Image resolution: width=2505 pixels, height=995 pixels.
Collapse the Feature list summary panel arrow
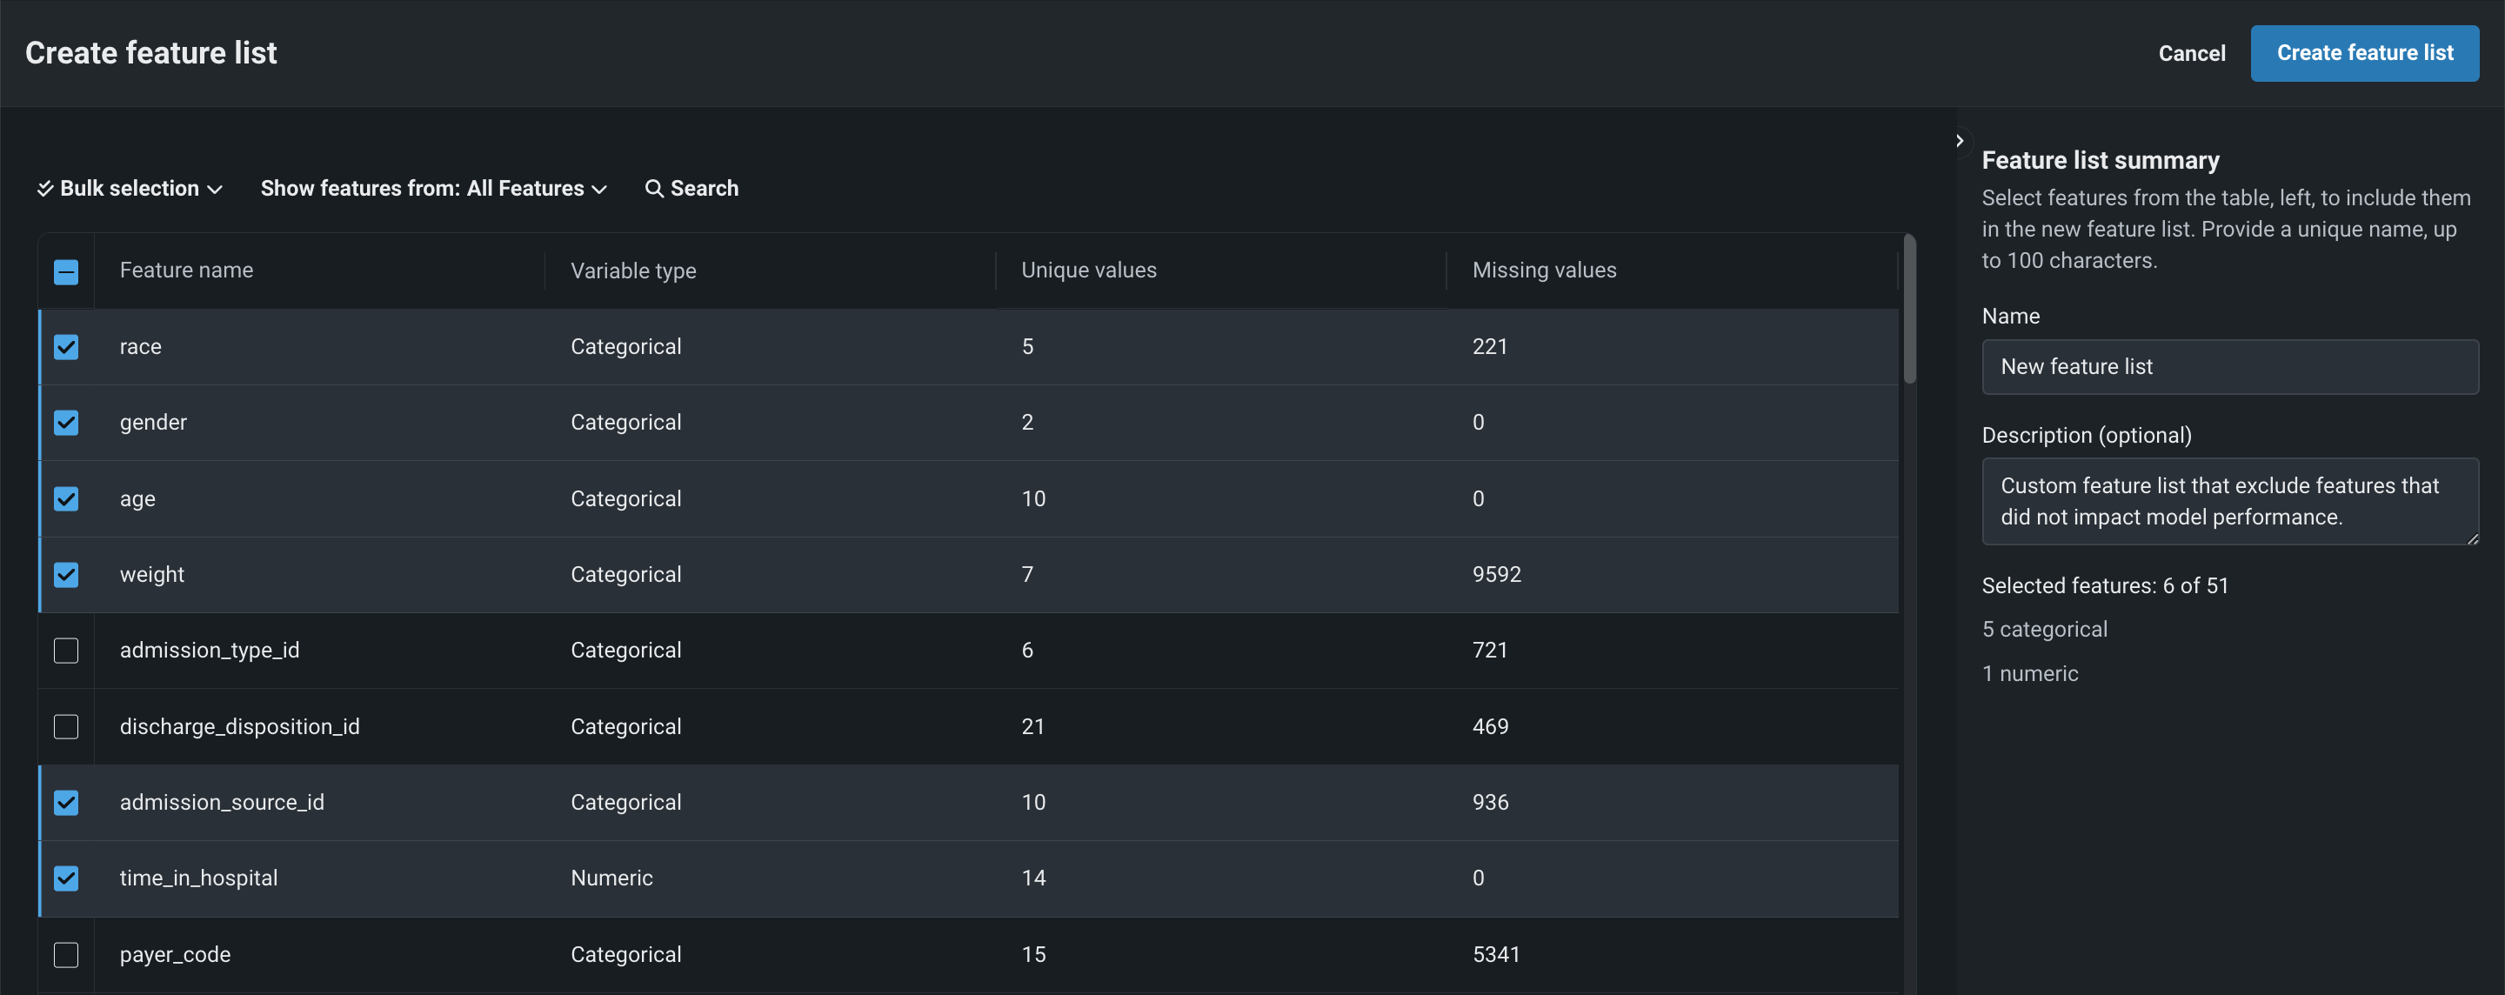point(1960,141)
